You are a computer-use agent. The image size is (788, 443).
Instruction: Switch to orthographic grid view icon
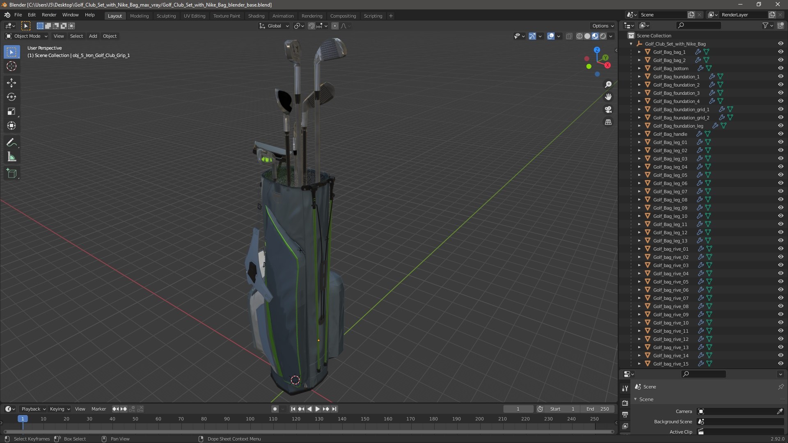pos(608,122)
